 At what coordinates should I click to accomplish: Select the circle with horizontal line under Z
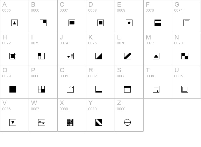[128, 123]
